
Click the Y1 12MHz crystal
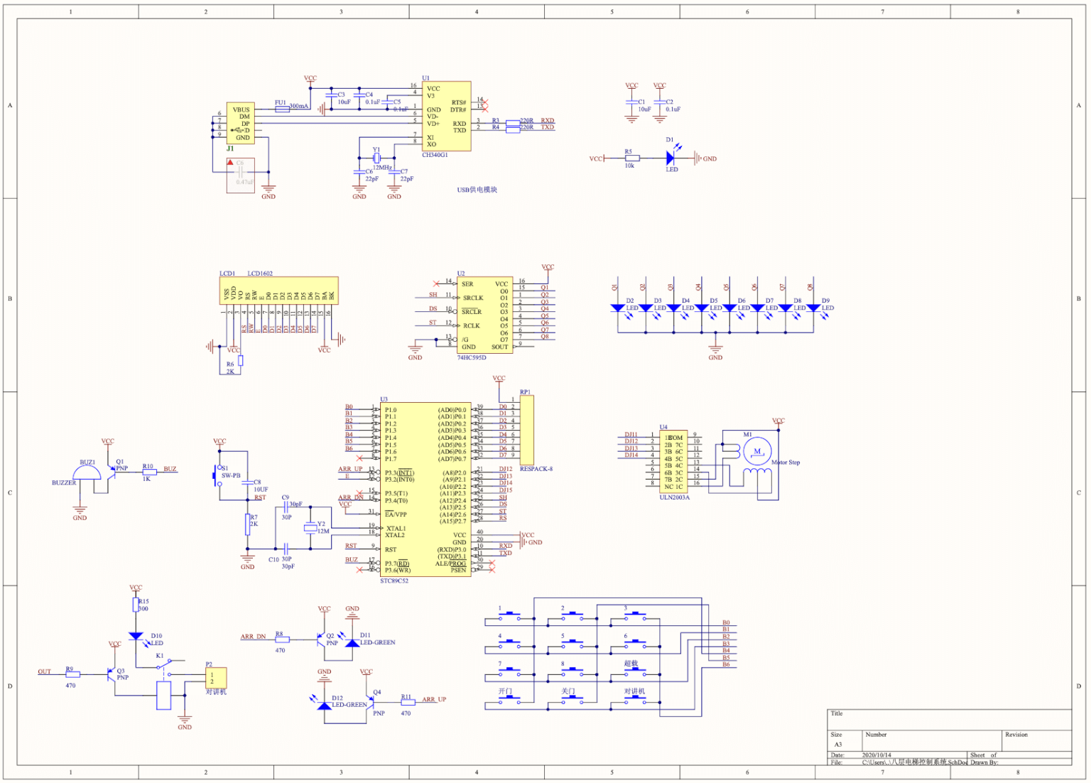[376, 158]
